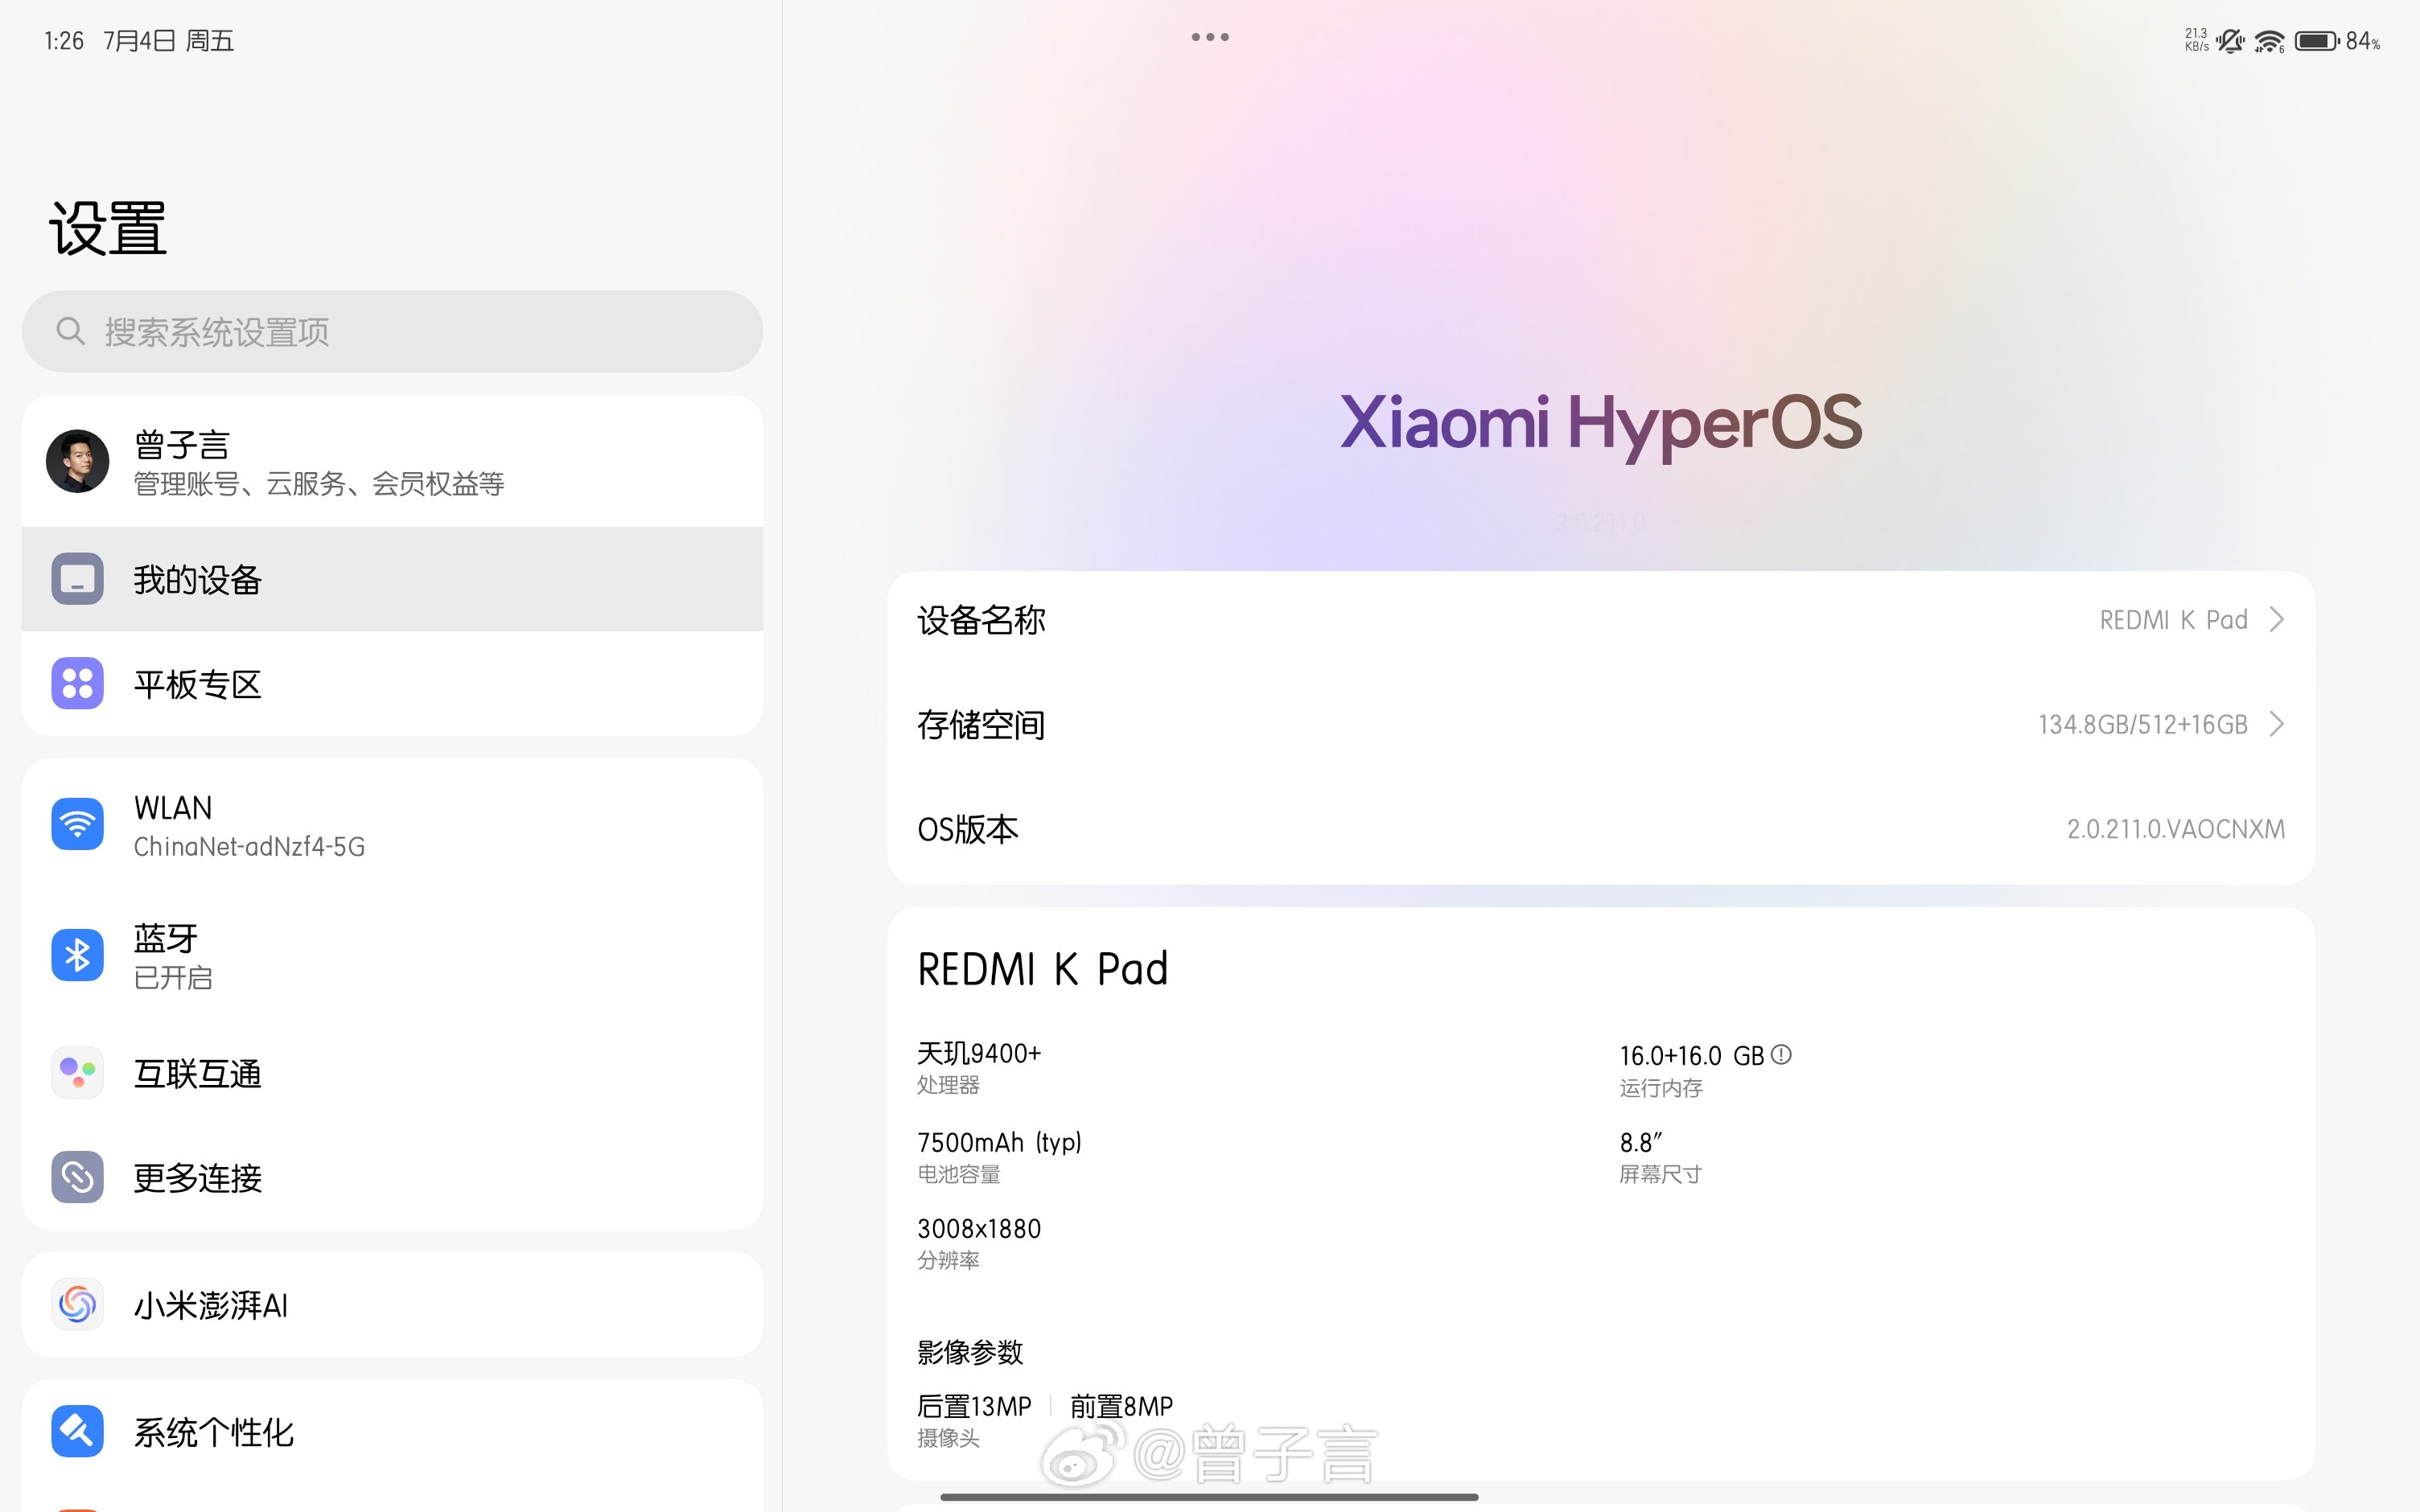Screen dimensions: 2420x1512
Task: Click the muted bell icon in status bar
Action: pyautogui.click(x=2229, y=41)
